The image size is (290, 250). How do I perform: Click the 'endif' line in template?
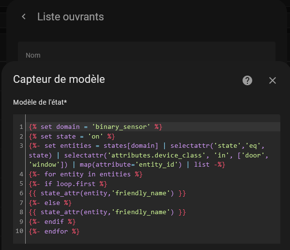[52, 222]
